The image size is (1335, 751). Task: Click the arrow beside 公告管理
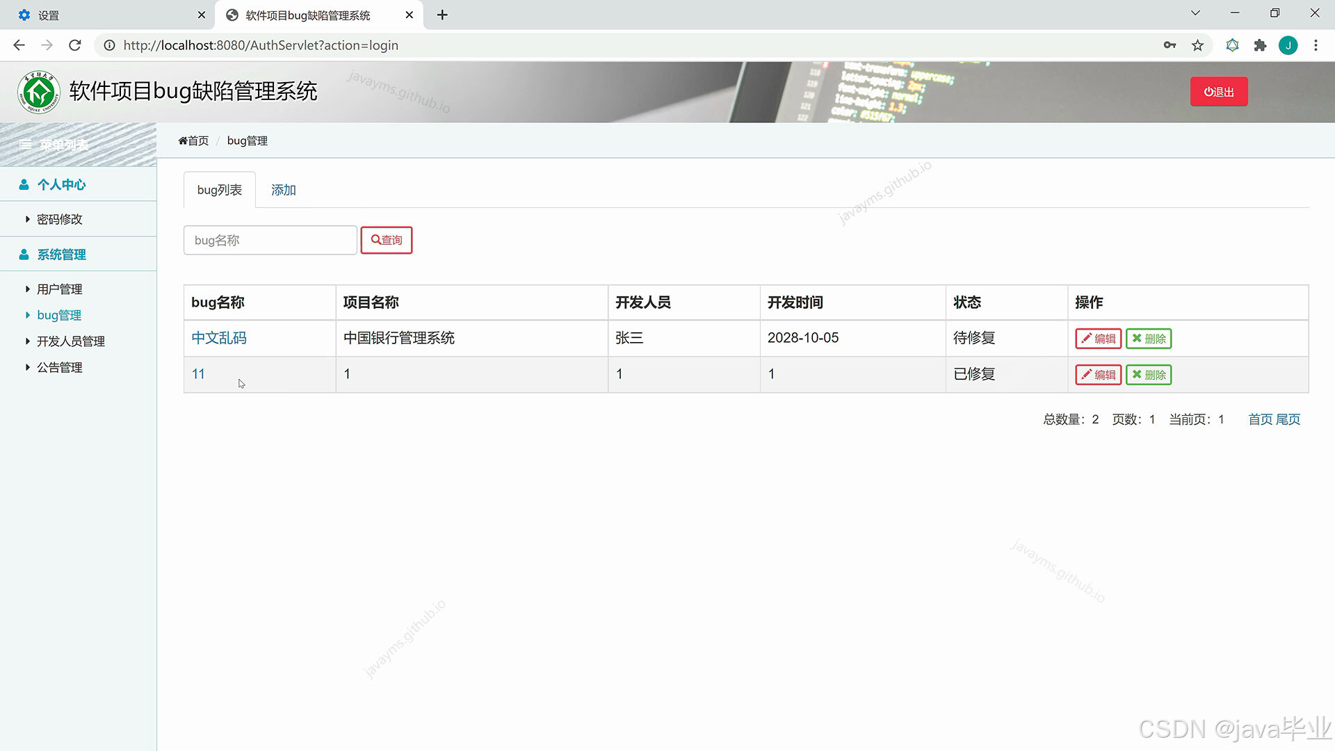point(28,367)
